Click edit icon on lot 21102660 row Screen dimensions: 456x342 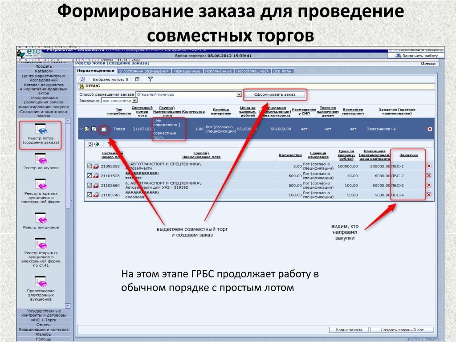tap(89, 185)
